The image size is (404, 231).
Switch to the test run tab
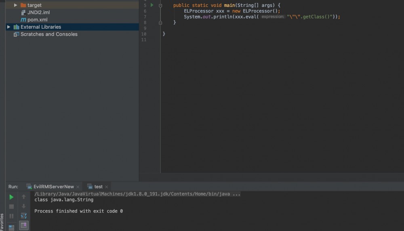point(98,187)
